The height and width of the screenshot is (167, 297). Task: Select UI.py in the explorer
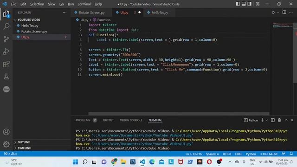tap(42, 37)
